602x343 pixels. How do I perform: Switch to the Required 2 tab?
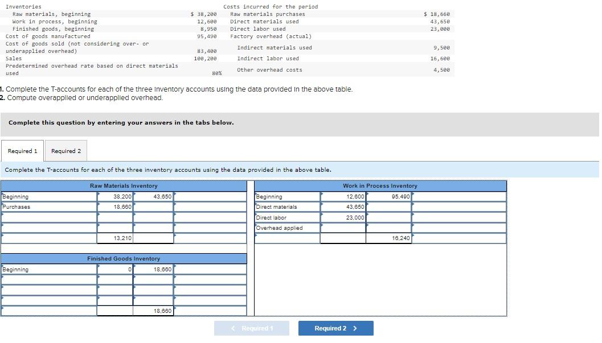point(66,151)
